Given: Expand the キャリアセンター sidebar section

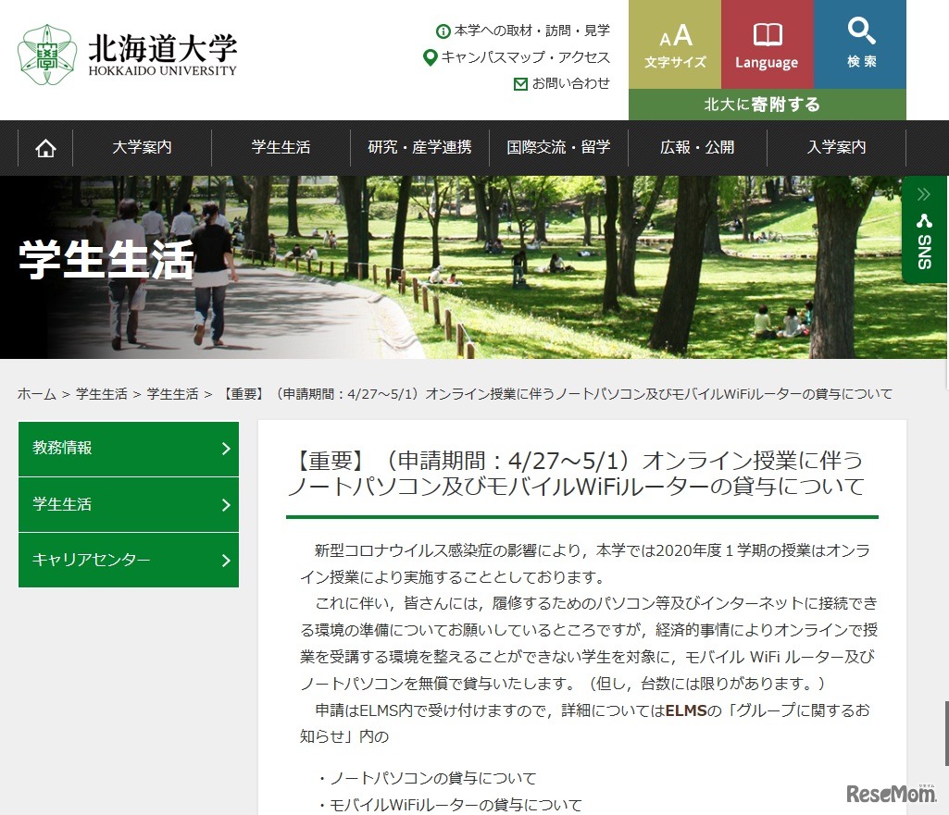Looking at the screenshot, I should [x=128, y=560].
